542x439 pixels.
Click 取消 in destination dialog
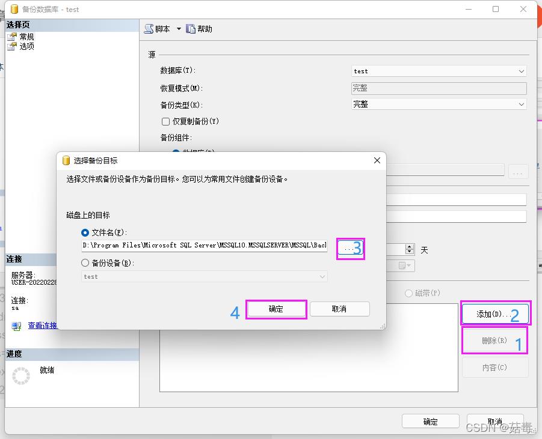coord(339,309)
